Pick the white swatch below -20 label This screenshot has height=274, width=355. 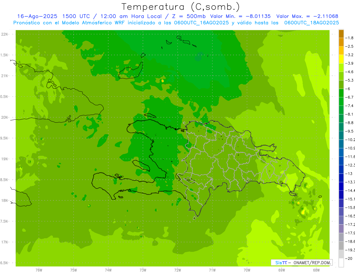341,262
